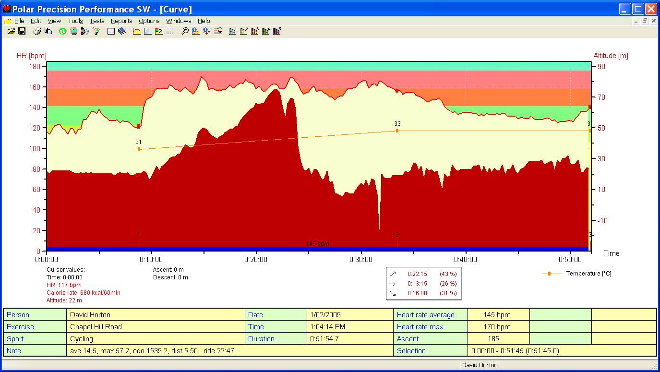Click the bar chart icon numbered 5
Image resolution: width=660 pixels, height=372 pixels.
click(x=277, y=31)
